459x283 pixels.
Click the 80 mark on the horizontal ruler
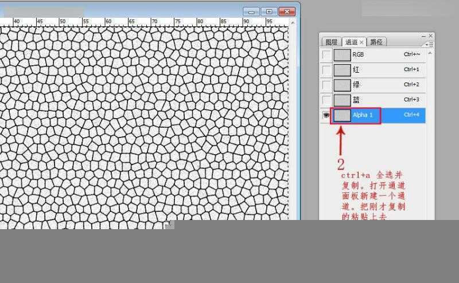(x=200, y=22)
